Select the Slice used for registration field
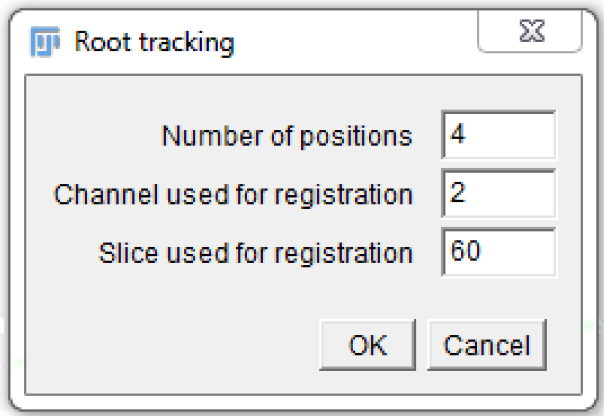Screen dimensions: 604x416 498,252
